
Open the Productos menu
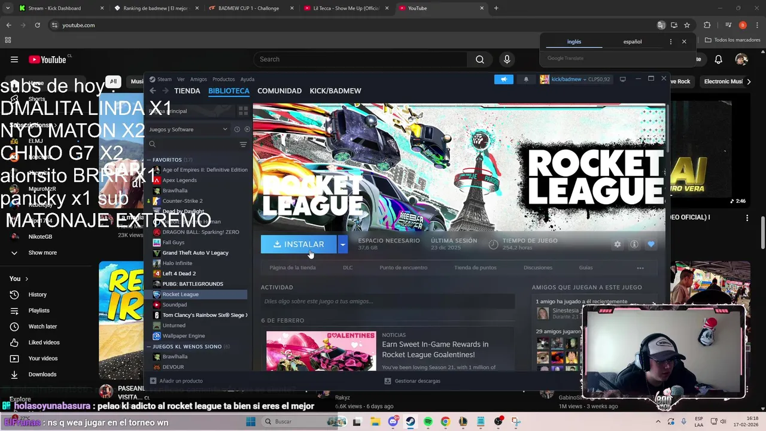pos(224,79)
